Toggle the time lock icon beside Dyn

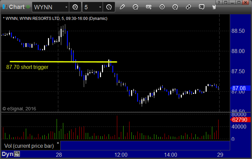(x=17, y=154)
